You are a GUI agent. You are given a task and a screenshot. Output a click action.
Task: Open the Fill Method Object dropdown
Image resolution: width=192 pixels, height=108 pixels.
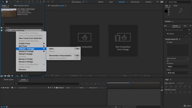click(x=178, y=67)
